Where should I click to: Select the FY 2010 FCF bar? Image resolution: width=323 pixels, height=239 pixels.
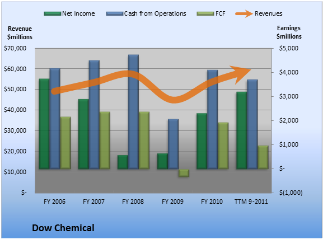pyautogui.click(x=223, y=146)
